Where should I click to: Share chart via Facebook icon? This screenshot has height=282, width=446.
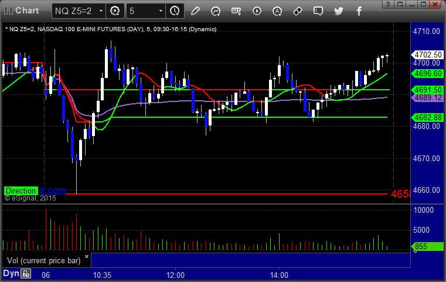click(x=358, y=11)
